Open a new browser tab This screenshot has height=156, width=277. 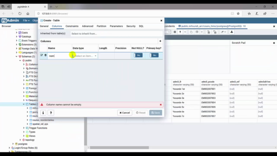click(51, 7)
